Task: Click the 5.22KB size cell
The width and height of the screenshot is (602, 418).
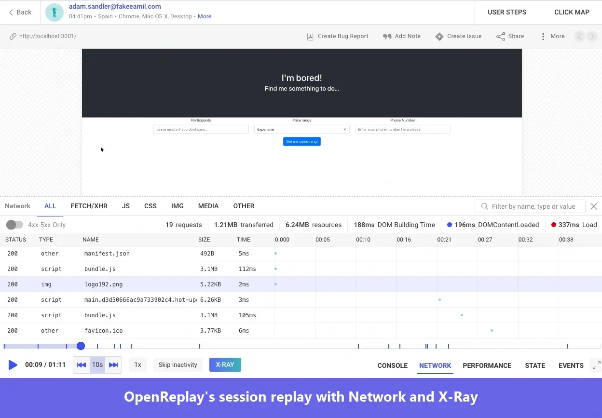Action: pos(210,284)
